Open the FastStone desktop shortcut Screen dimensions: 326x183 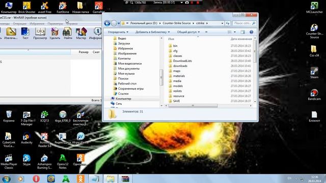[63, 8]
